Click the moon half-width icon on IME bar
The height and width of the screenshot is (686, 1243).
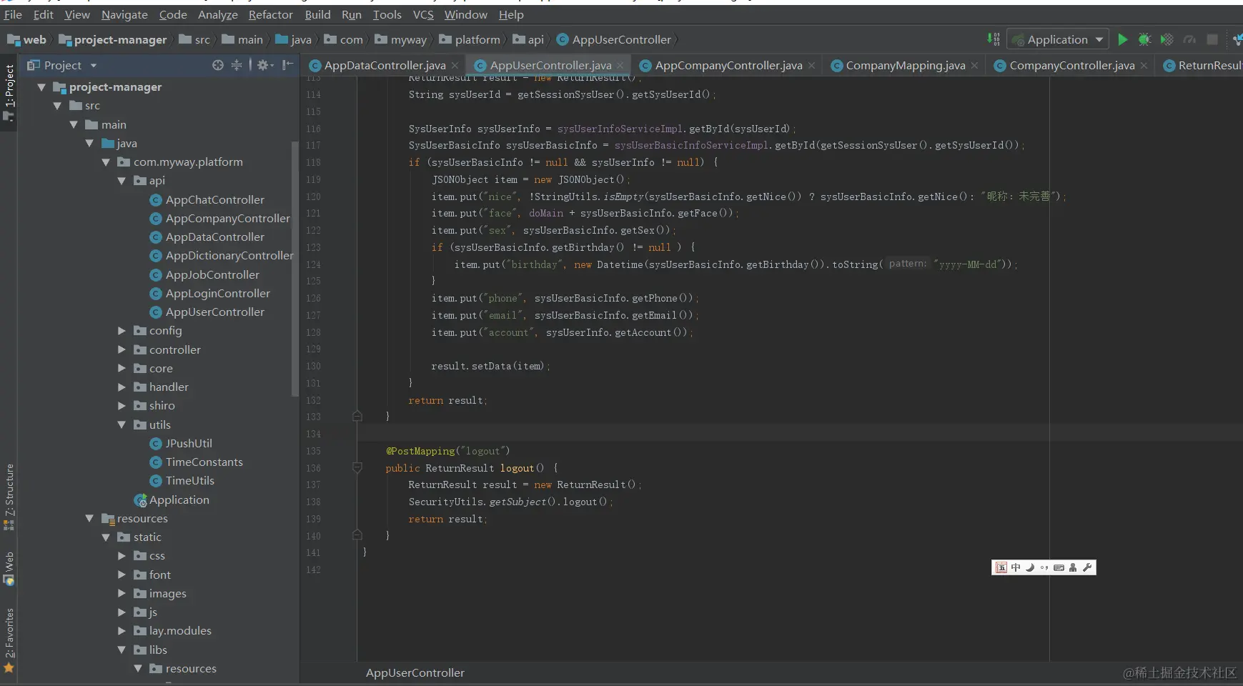1030,567
